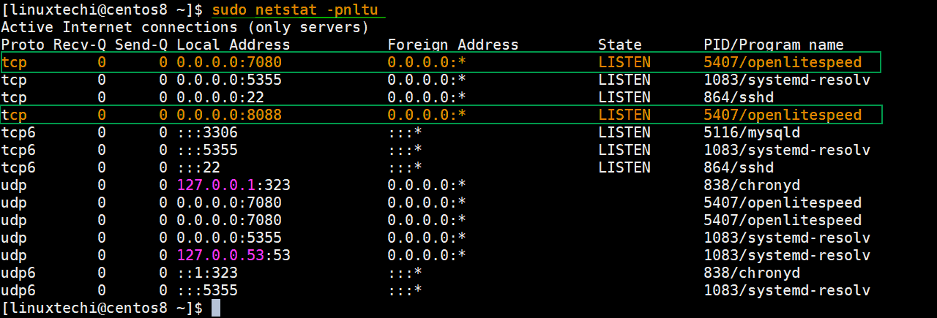
Task: Click the 'Foreign Address' column header
Action: [453, 45]
